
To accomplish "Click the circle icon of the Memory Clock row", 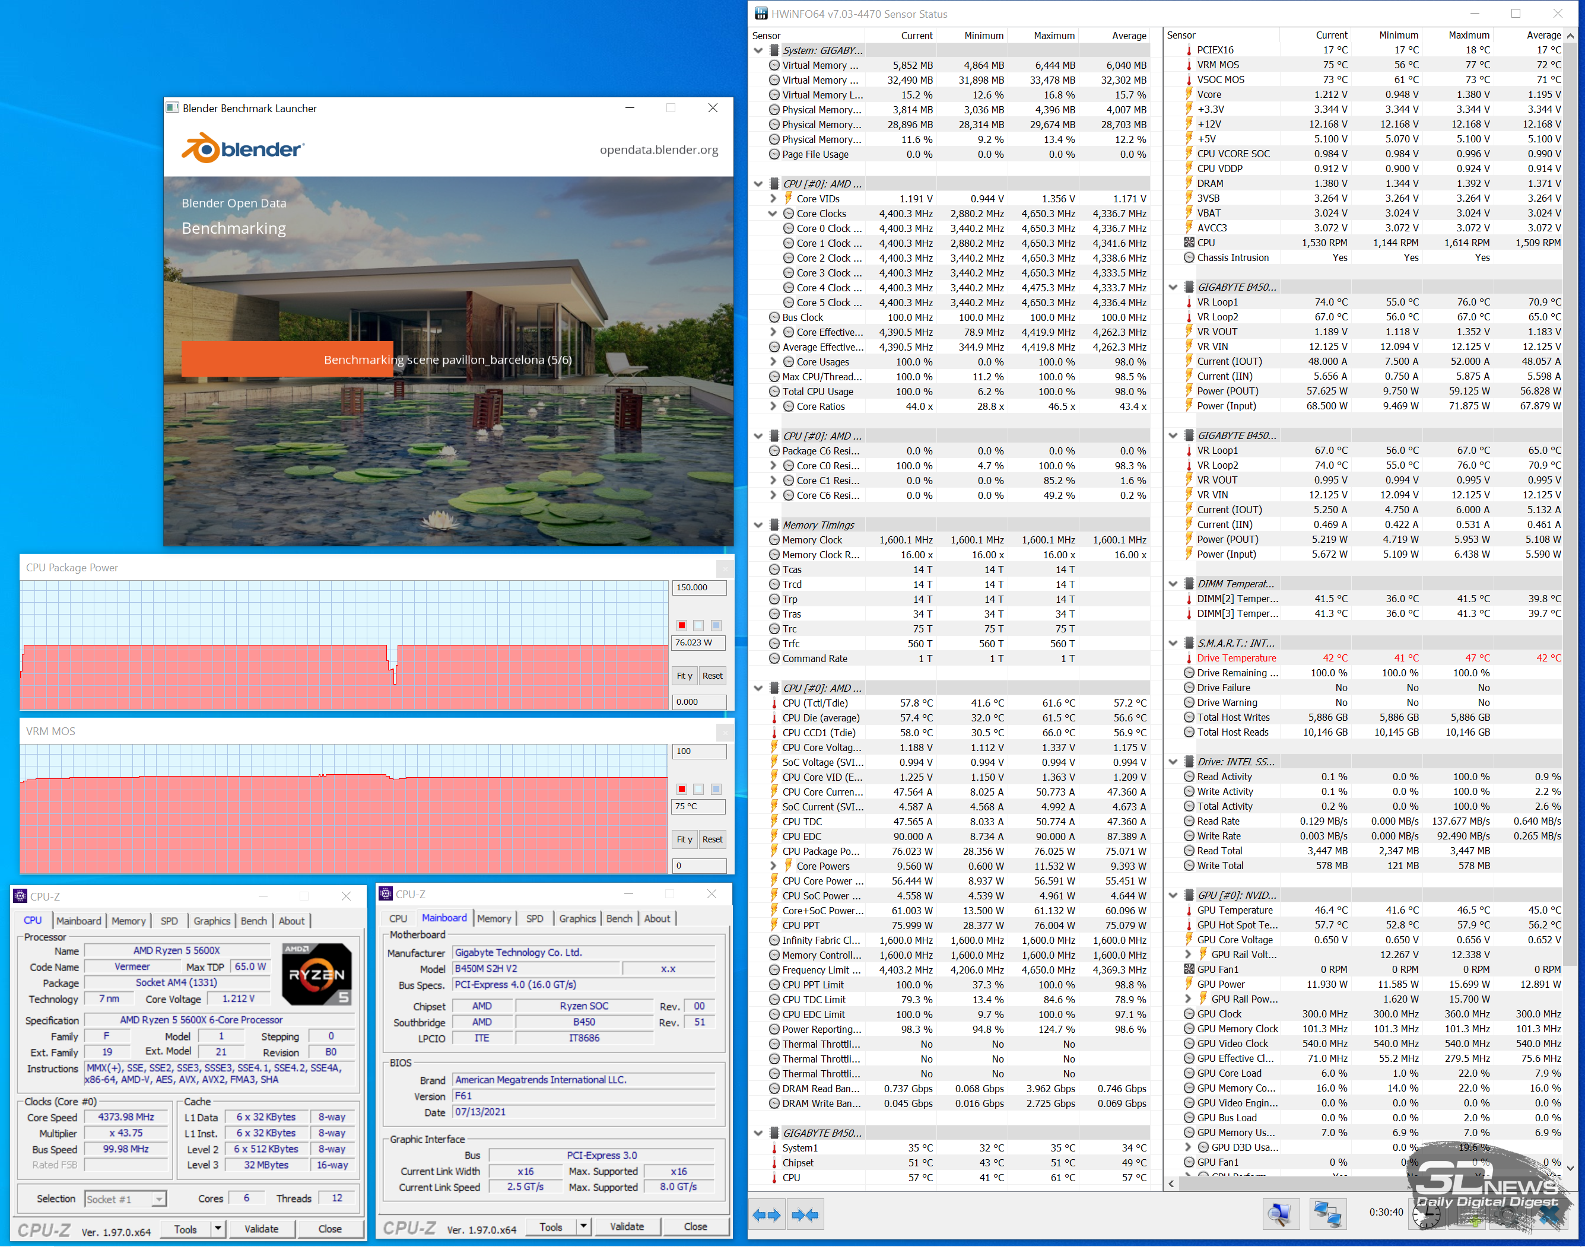I will [773, 539].
